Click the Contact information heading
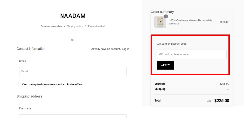Image resolution: width=244 pixels, height=118 pixels. tap(31, 49)
